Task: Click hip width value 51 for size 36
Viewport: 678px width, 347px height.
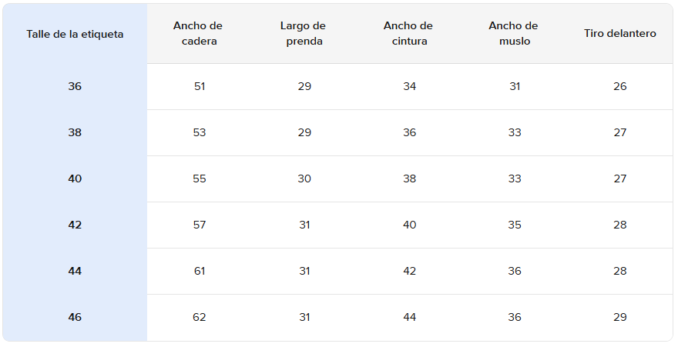Action: 200,86
